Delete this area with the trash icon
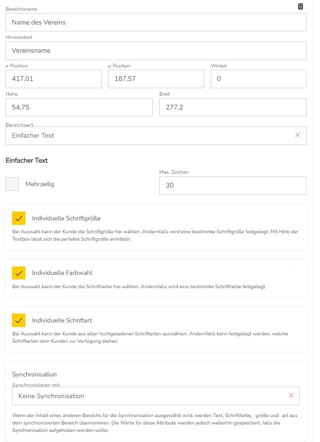This screenshot has height=442, width=320. click(301, 6)
